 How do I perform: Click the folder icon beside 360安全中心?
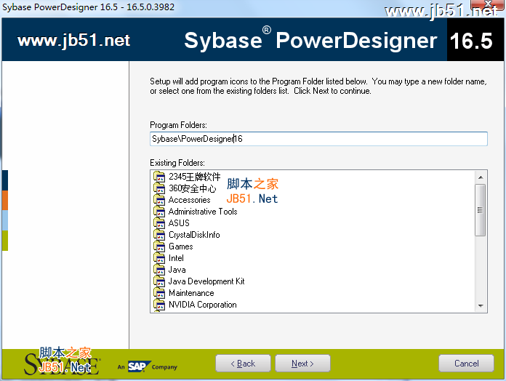pyautogui.click(x=159, y=188)
